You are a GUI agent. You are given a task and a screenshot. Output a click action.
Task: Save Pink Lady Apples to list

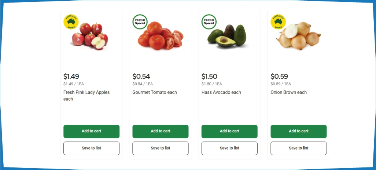[91, 148]
